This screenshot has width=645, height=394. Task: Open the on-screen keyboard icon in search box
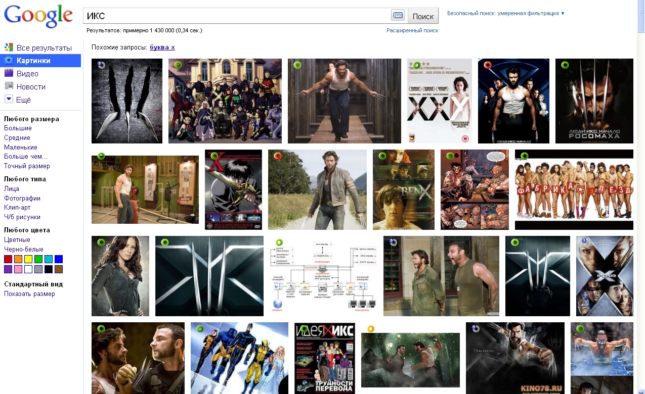click(398, 16)
